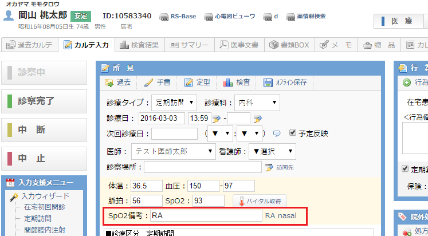
Task: Switch to the 検査結果 tab
Action: click(139, 45)
